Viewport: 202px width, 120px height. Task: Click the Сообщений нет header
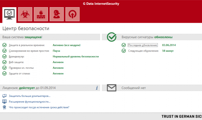click(x=134, y=88)
